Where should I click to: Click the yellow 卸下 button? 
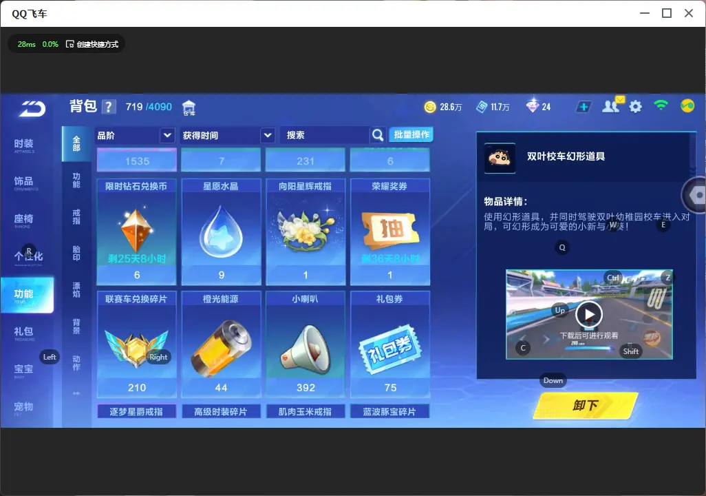(586, 405)
